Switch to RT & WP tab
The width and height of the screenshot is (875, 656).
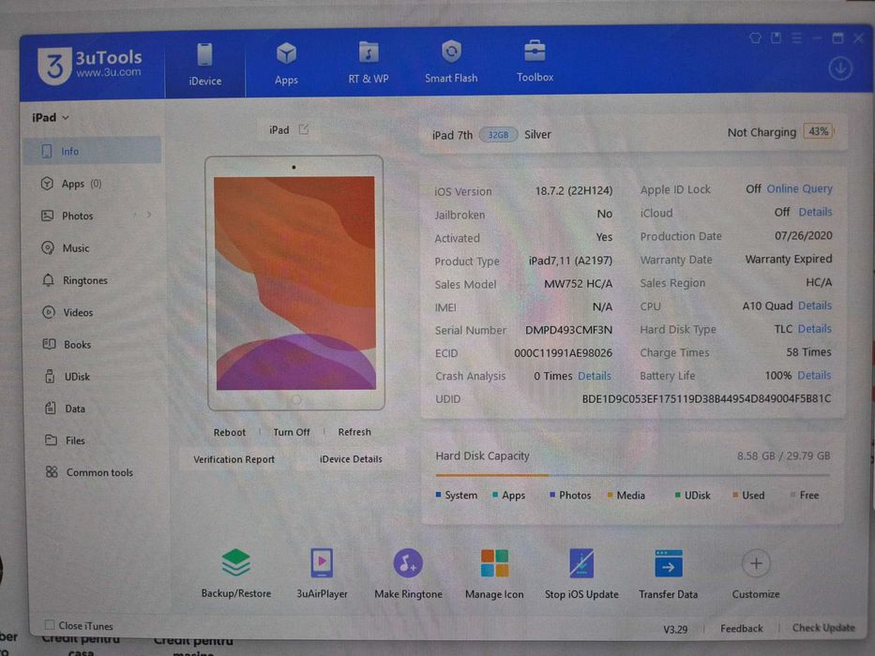click(x=369, y=63)
